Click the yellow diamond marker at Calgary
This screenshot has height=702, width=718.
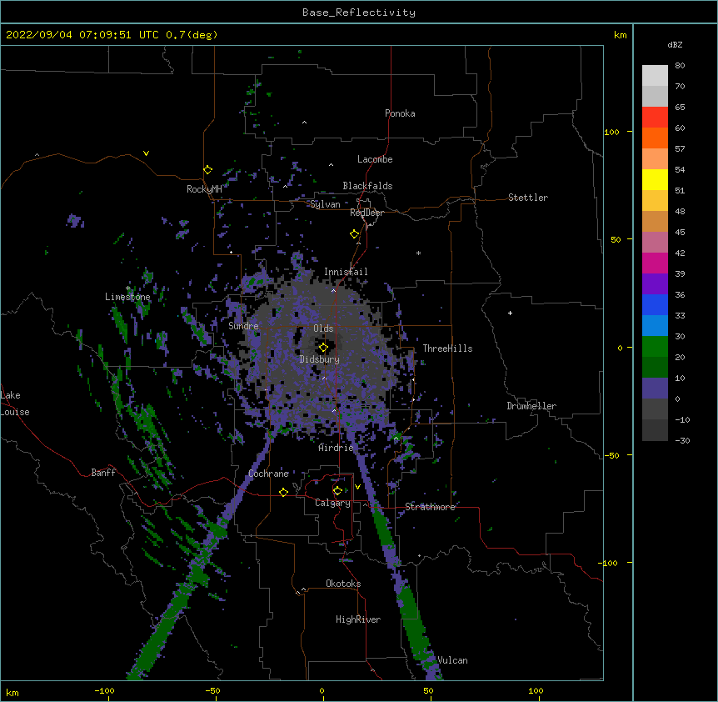pos(337,491)
